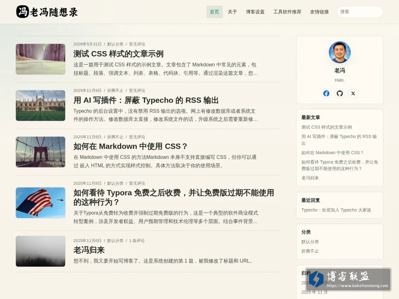Screen dimensions: 399x299
Task: Focus the 搜索 search box
Action: tap(360, 12)
